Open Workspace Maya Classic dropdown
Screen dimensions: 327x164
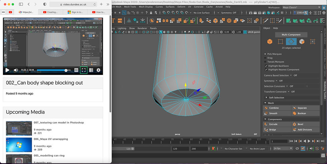[301, 7]
